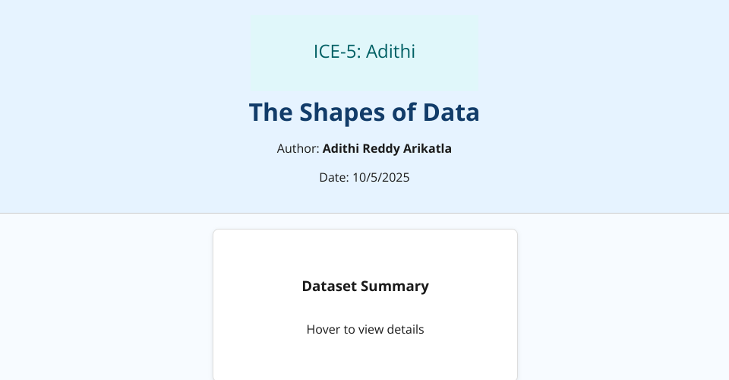
Task: Click the date value 10/5/2025
Action: (381, 177)
